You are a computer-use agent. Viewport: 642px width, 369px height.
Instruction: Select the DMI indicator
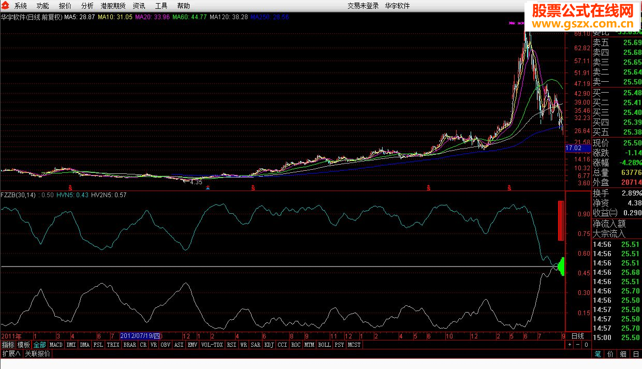71,345
